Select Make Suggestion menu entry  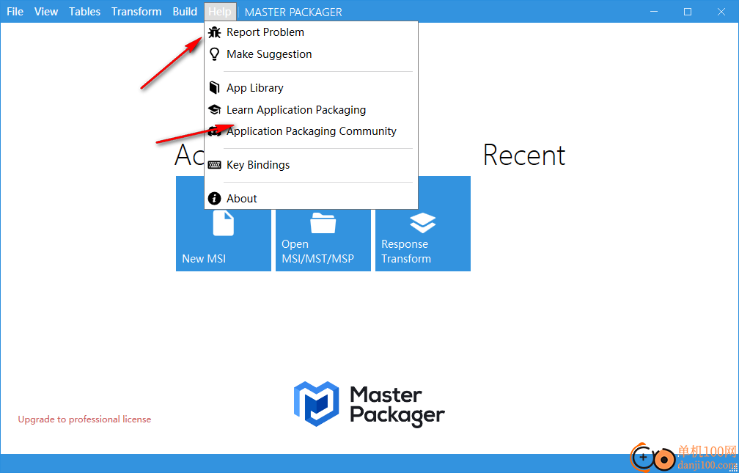coord(311,54)
